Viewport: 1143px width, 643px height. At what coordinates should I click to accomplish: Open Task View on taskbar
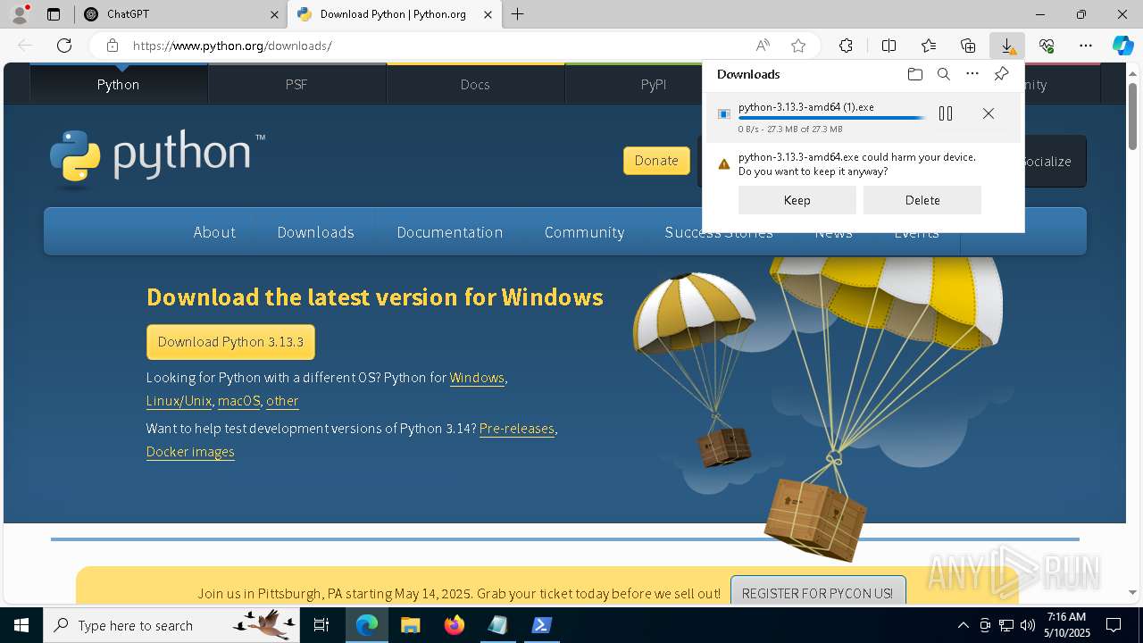[321, 625]
